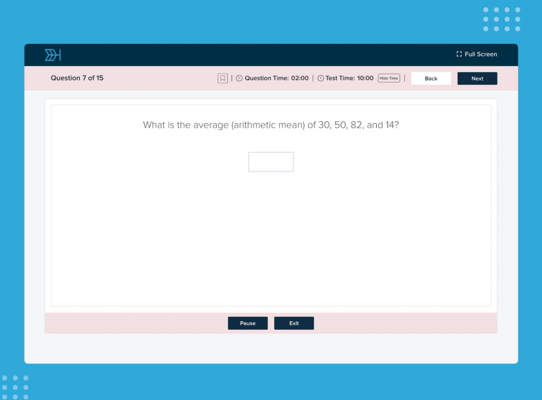Click the Full Screen expand icon

tap(458, 54)
